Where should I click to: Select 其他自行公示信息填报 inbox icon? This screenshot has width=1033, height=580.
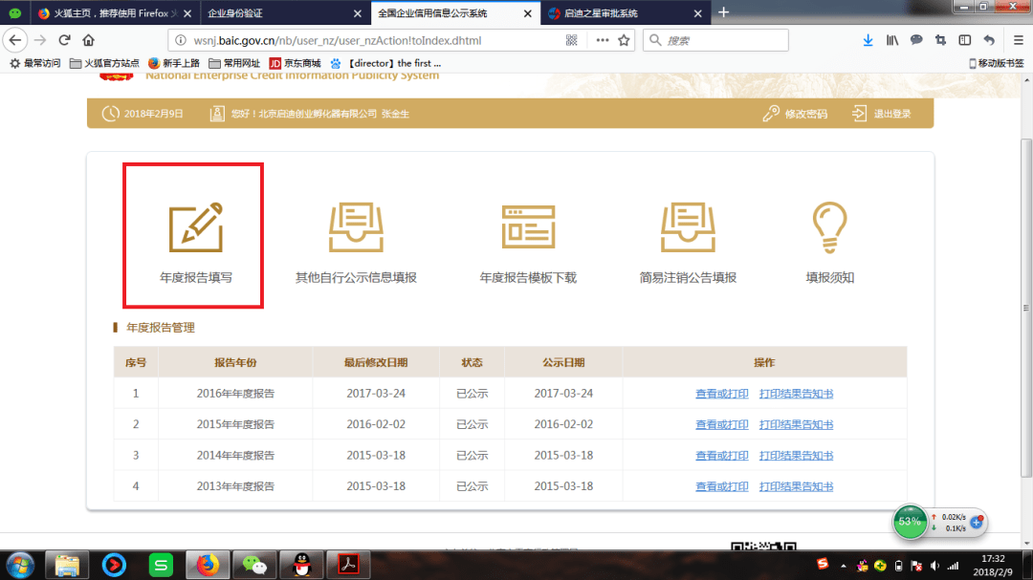[x=358, y=226]
